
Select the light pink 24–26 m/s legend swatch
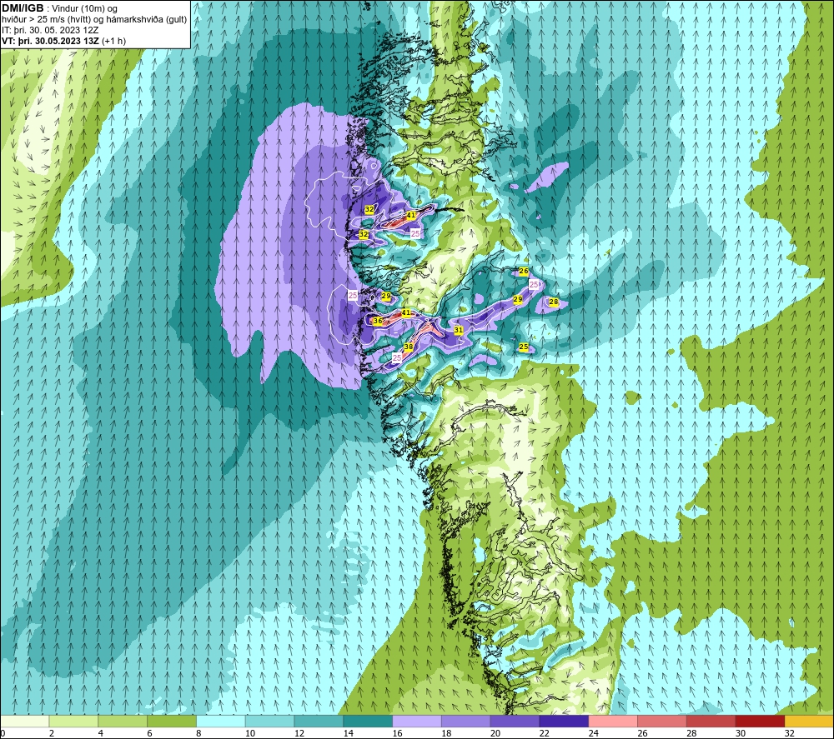pos(613,721)
